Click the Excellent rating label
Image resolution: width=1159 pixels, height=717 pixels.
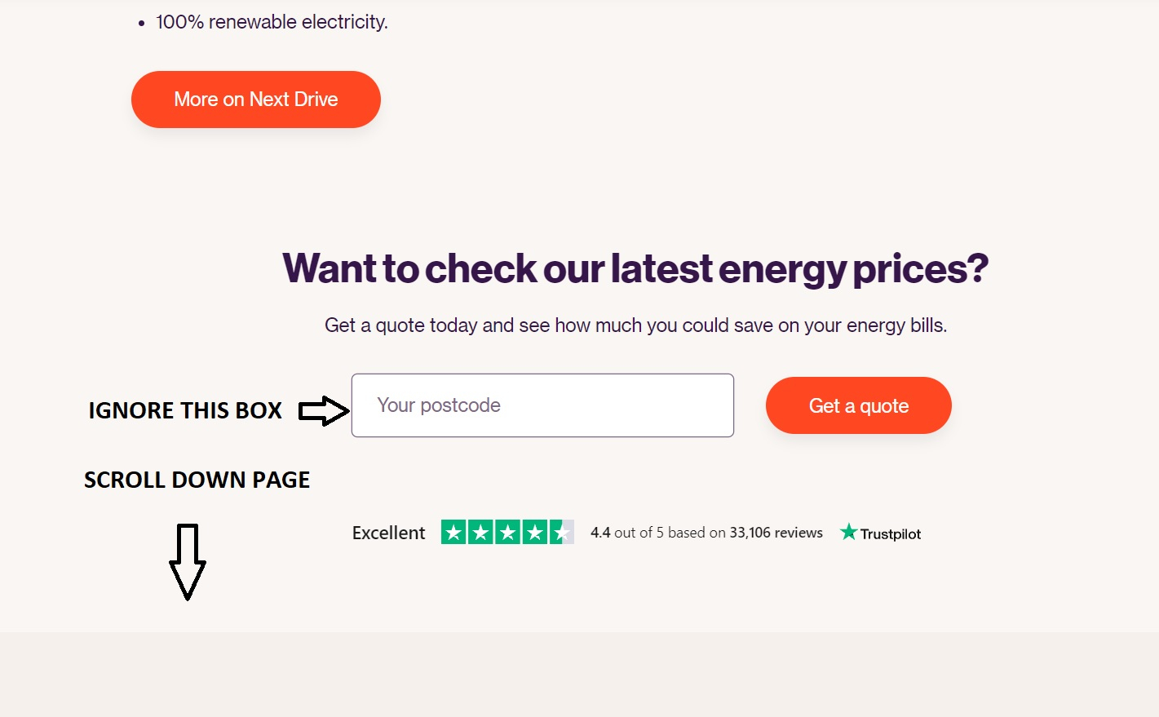(388, 533)
